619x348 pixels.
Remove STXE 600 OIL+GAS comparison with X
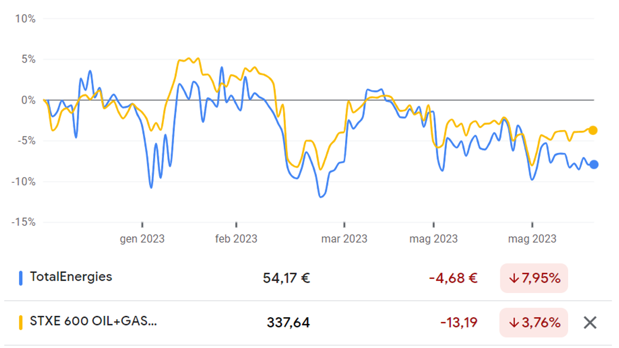590,322
